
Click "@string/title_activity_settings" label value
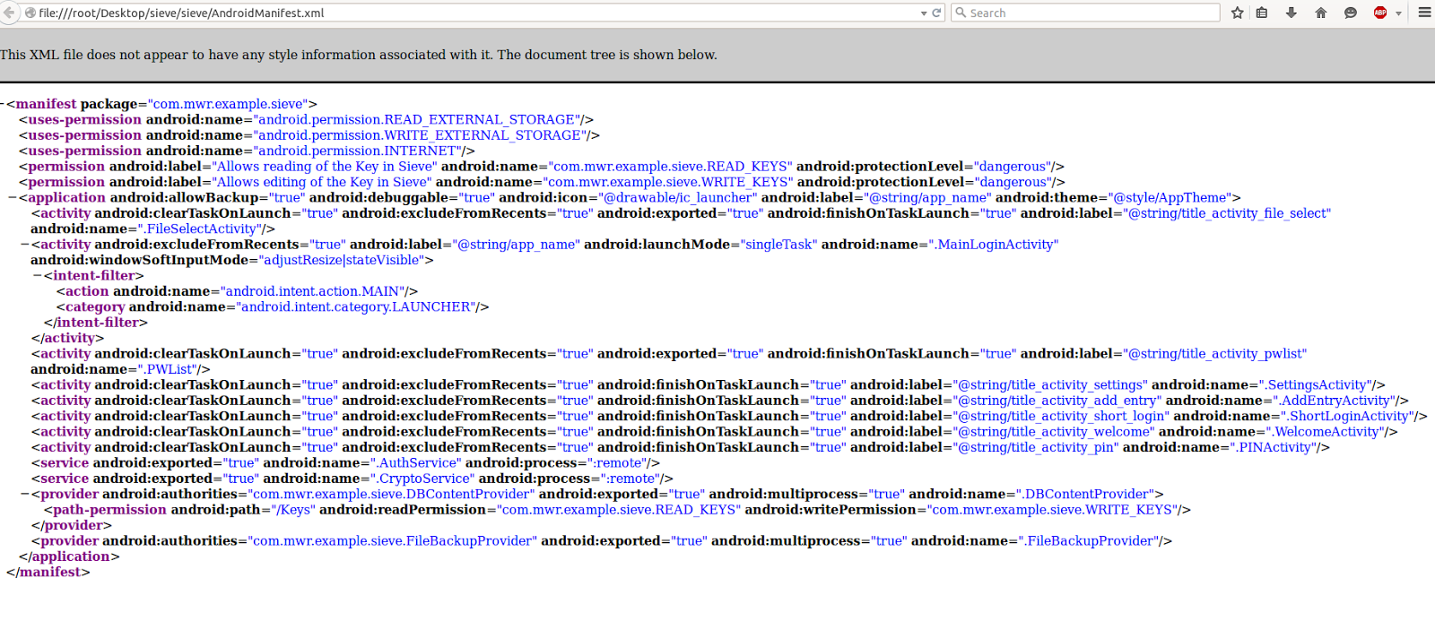pos(1050,384)
